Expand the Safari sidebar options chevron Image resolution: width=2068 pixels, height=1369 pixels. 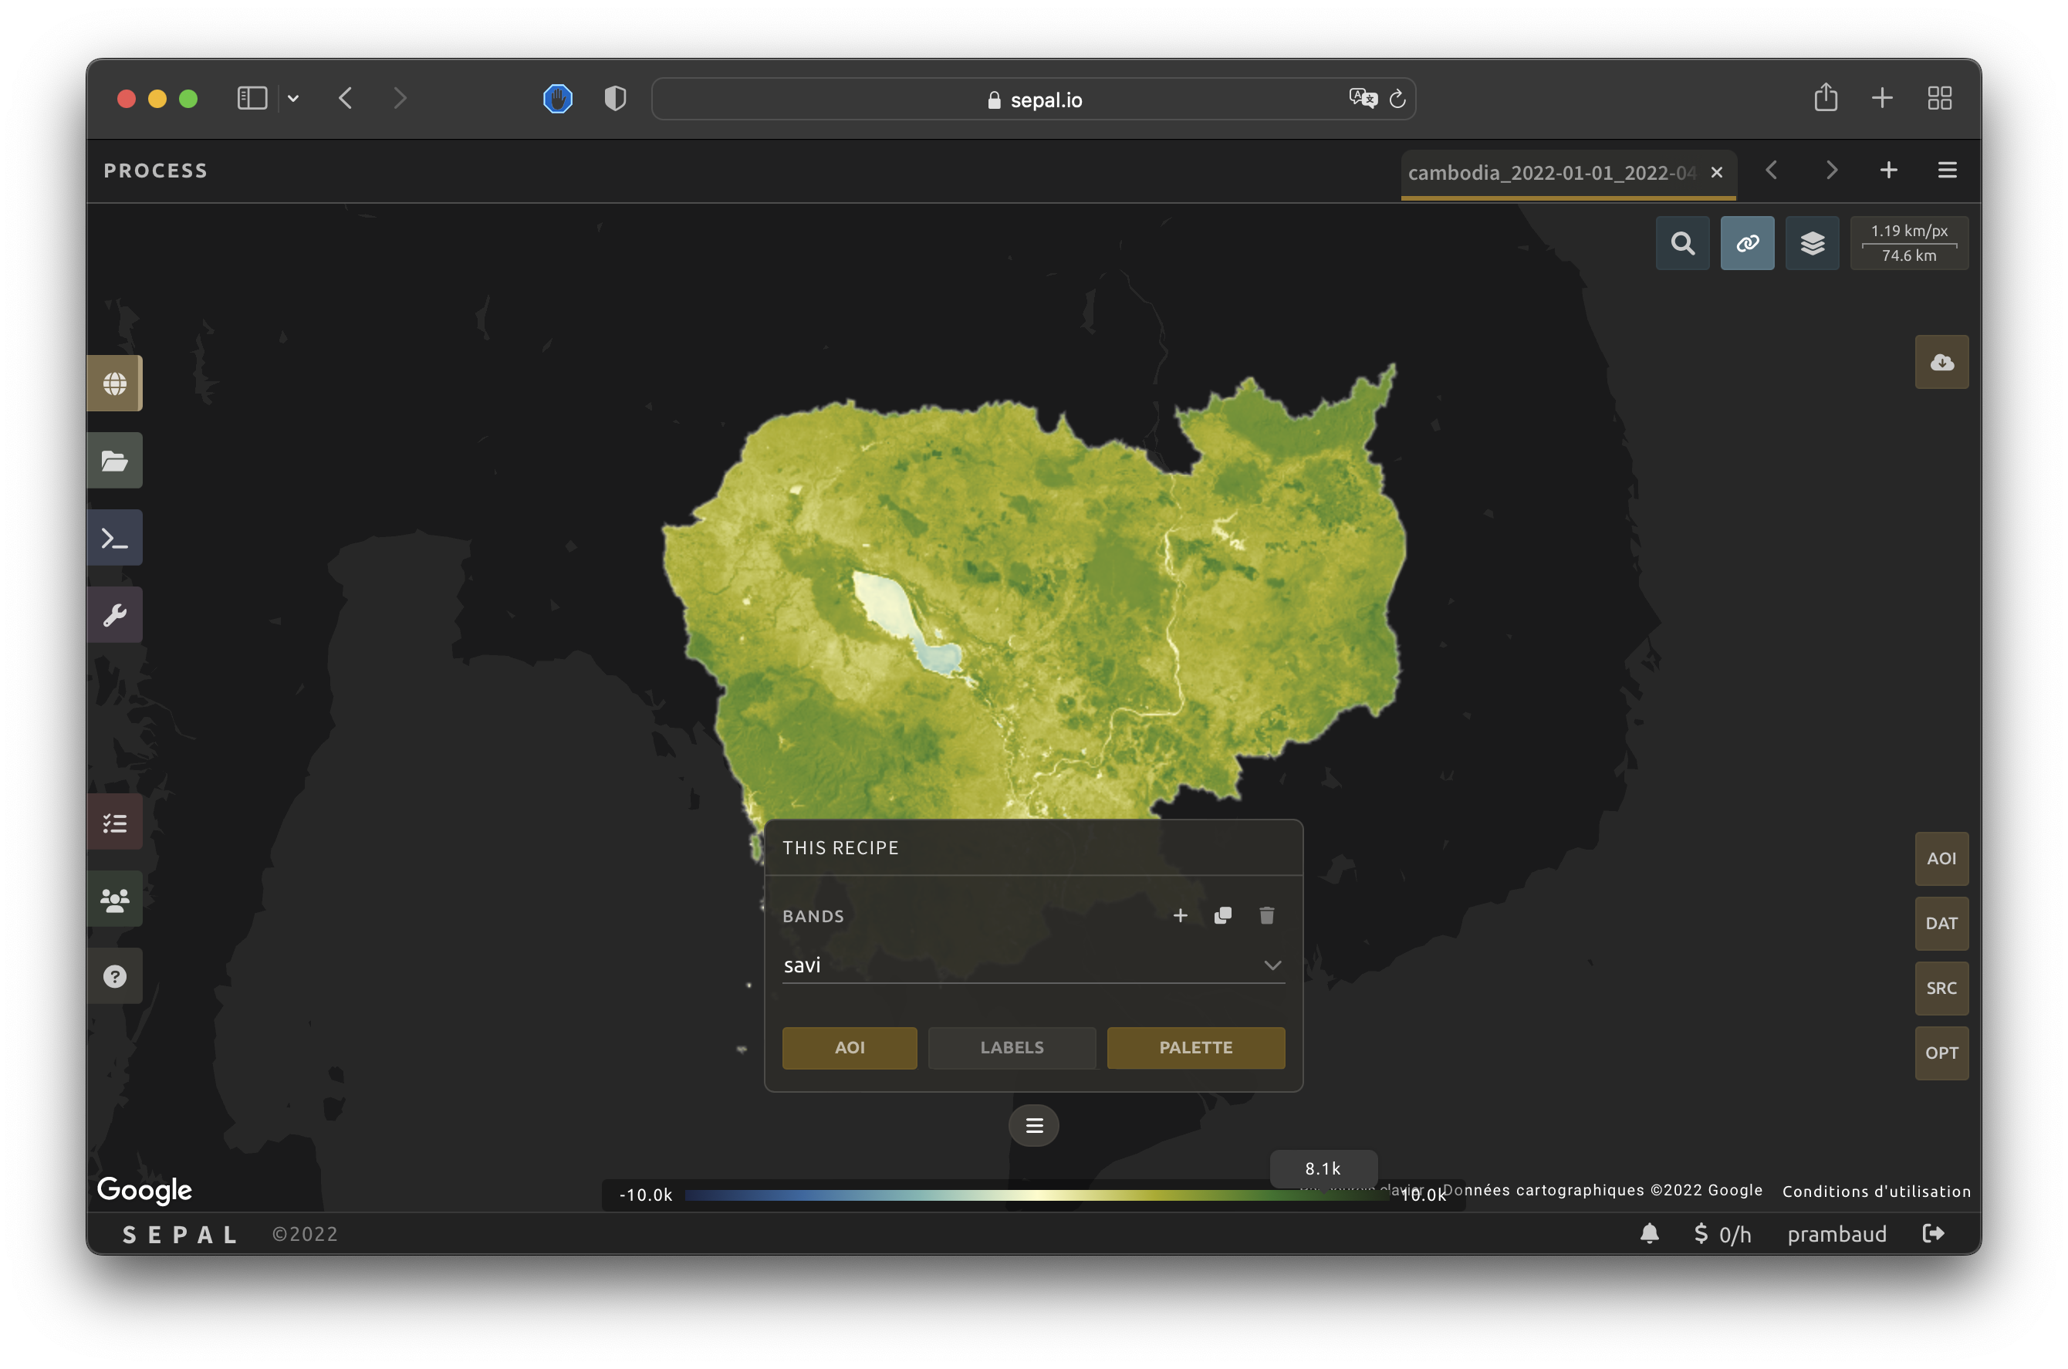[293, 99]
